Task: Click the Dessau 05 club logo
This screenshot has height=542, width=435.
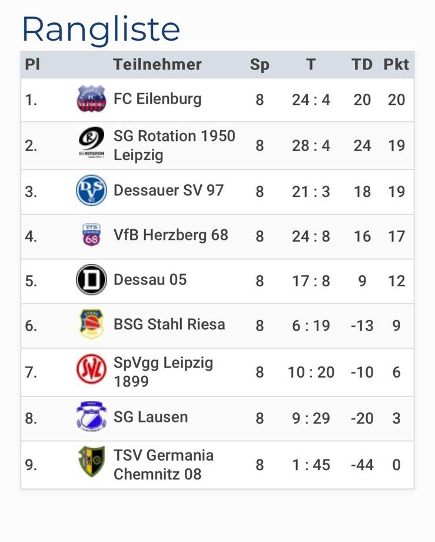Action: pyautogui.click(x=91, y=280)
